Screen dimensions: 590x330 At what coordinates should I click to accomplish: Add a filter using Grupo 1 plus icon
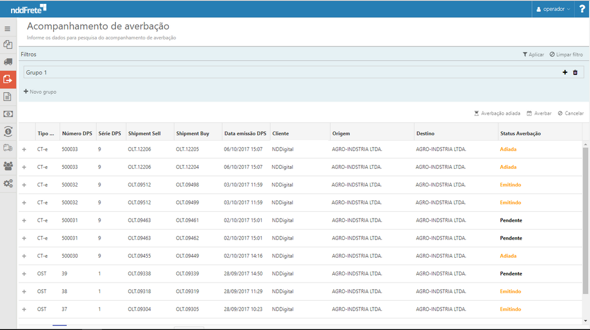click(565, 72)
